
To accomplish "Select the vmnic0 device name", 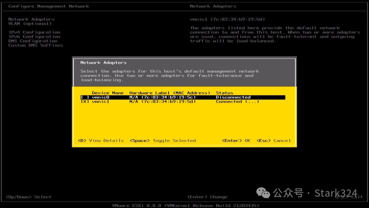I will click(x=100, y=97).
